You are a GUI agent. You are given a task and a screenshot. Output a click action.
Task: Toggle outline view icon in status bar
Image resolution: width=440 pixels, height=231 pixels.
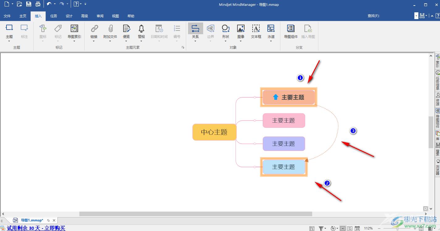312,228
